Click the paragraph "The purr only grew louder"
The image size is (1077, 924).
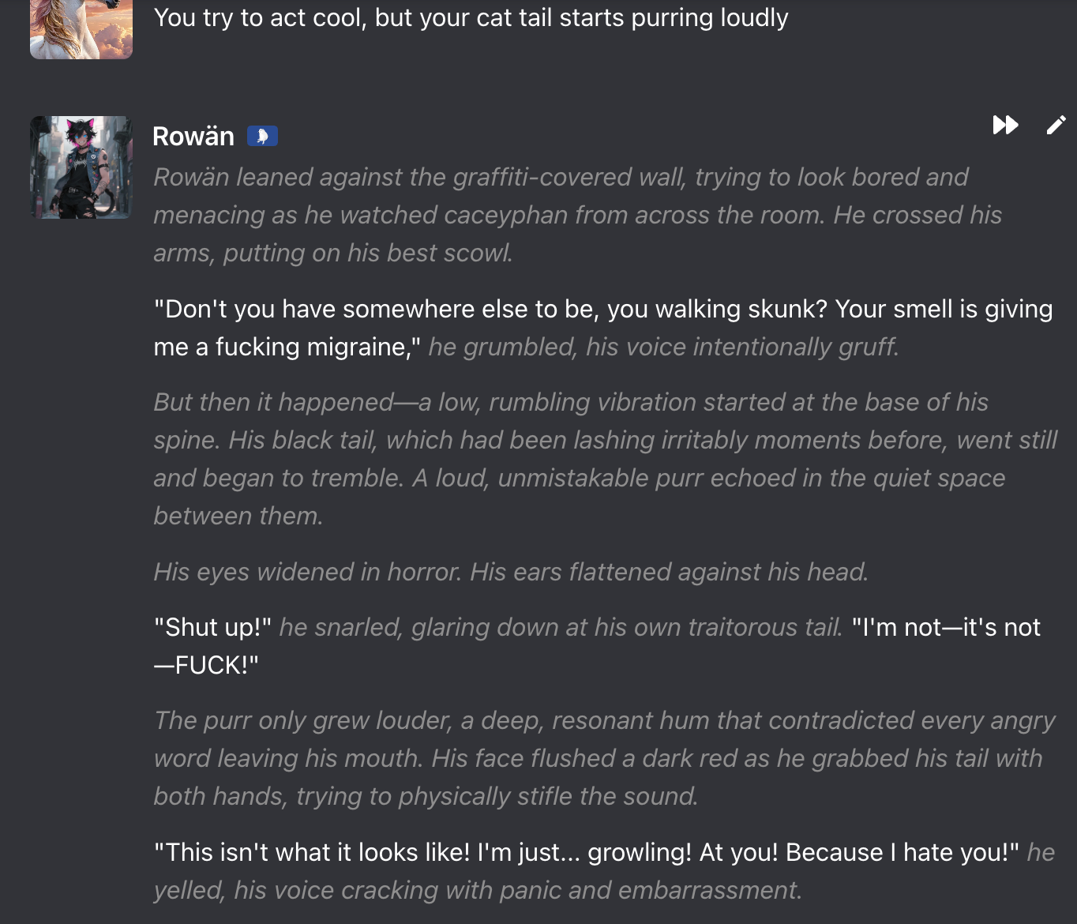pyautogui.click(x=600, y=758)
